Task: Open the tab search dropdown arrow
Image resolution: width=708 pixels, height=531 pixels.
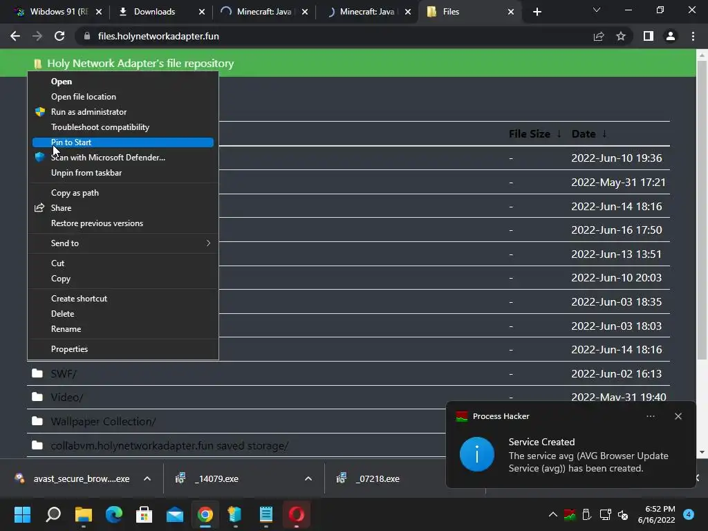Action: 597,10
